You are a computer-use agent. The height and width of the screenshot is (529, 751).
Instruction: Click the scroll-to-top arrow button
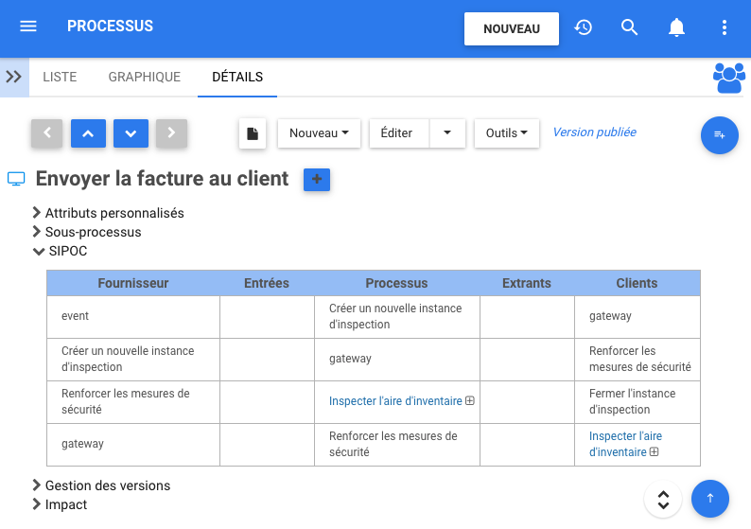tap(710, 498)
